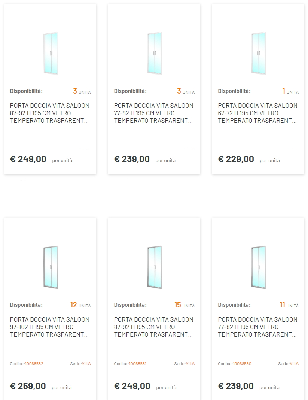308x400 pixels.
Task: Open the 77-82 product title with 11 unità
Action: 257,327
